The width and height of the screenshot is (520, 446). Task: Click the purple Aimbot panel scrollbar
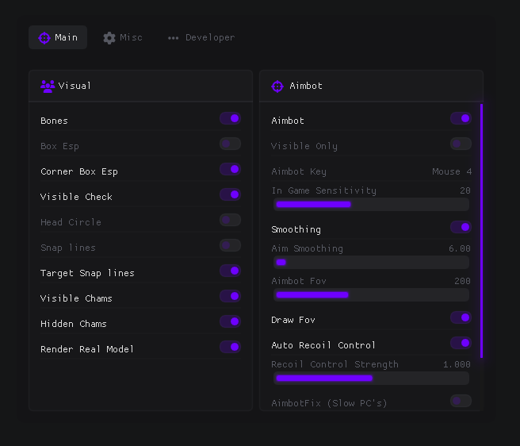pos(481,231)
